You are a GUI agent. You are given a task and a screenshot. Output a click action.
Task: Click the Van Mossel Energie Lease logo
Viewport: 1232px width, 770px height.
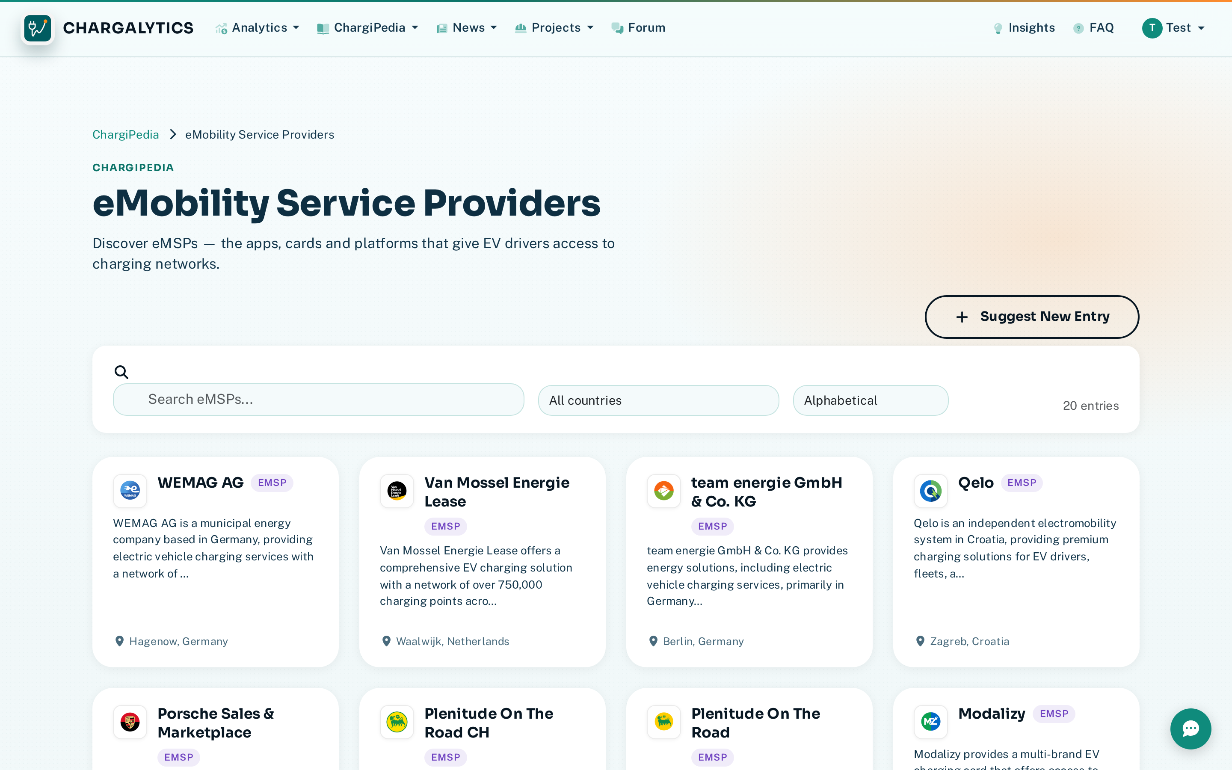point(397,490)
